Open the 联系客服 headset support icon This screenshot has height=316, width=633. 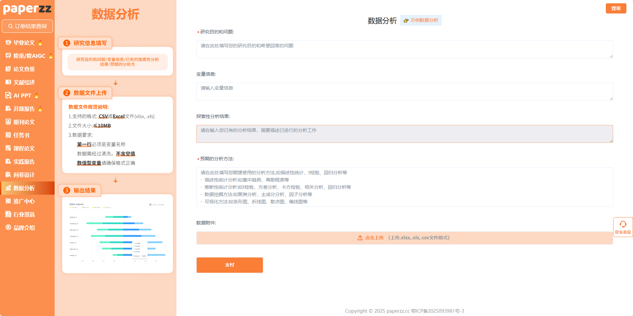coord(623,225)
